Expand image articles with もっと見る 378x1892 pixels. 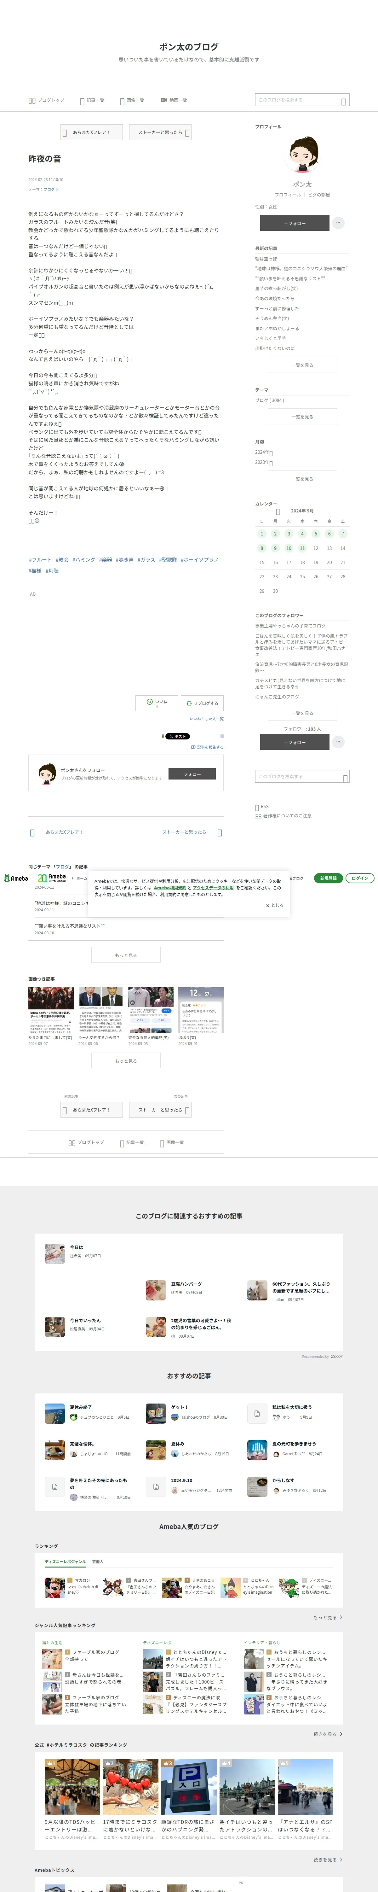(125, 1060)
